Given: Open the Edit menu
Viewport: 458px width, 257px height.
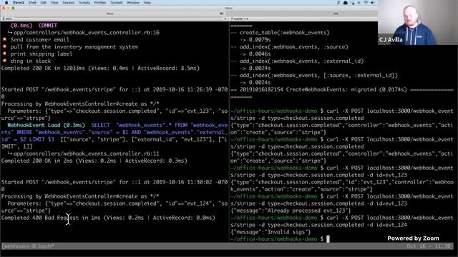Looking at the screenshot, I should click(44, 3).
